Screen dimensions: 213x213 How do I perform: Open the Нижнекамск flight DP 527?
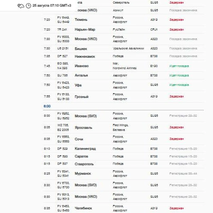point(123,56)
